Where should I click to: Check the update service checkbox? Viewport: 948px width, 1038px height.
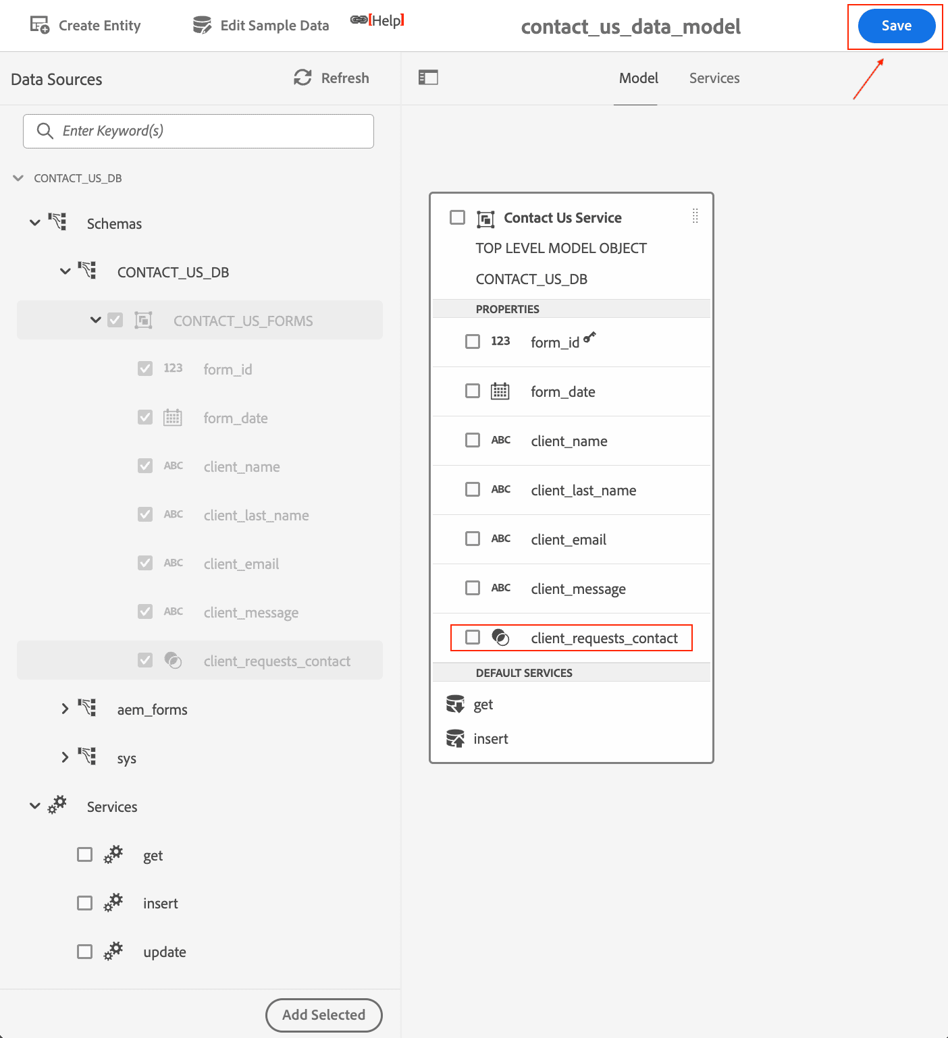tap(85, 952)
